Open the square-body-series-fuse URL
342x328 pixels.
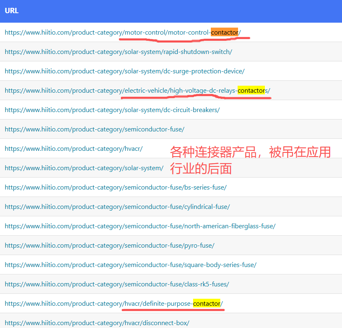[x=131, y=265]
